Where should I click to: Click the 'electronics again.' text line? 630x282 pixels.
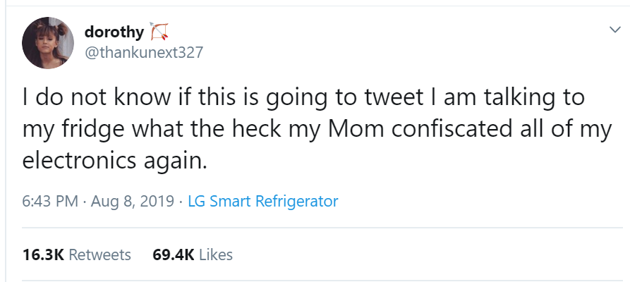(x=115, y=160)
